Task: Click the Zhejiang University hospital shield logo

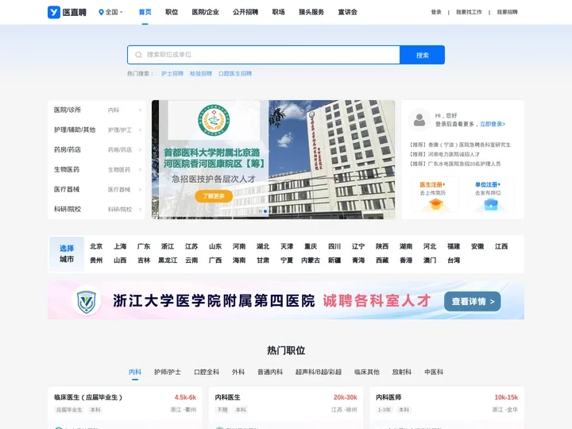Action: tap(86, 301)
